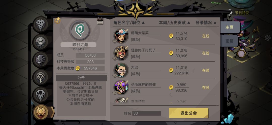272x125 pixels.
Task: Select the spiral mask sidebar icon
Action: [41, 24]
